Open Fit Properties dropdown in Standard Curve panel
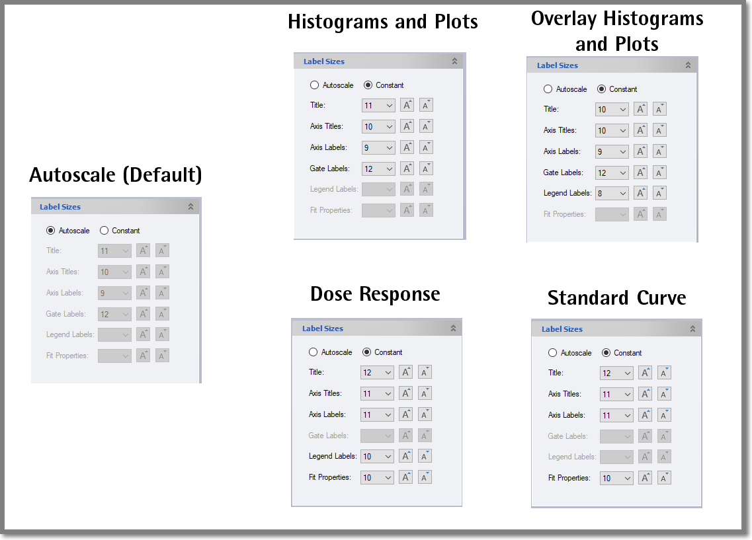Viewport: 752px width, 540px height. coord(616,478)
